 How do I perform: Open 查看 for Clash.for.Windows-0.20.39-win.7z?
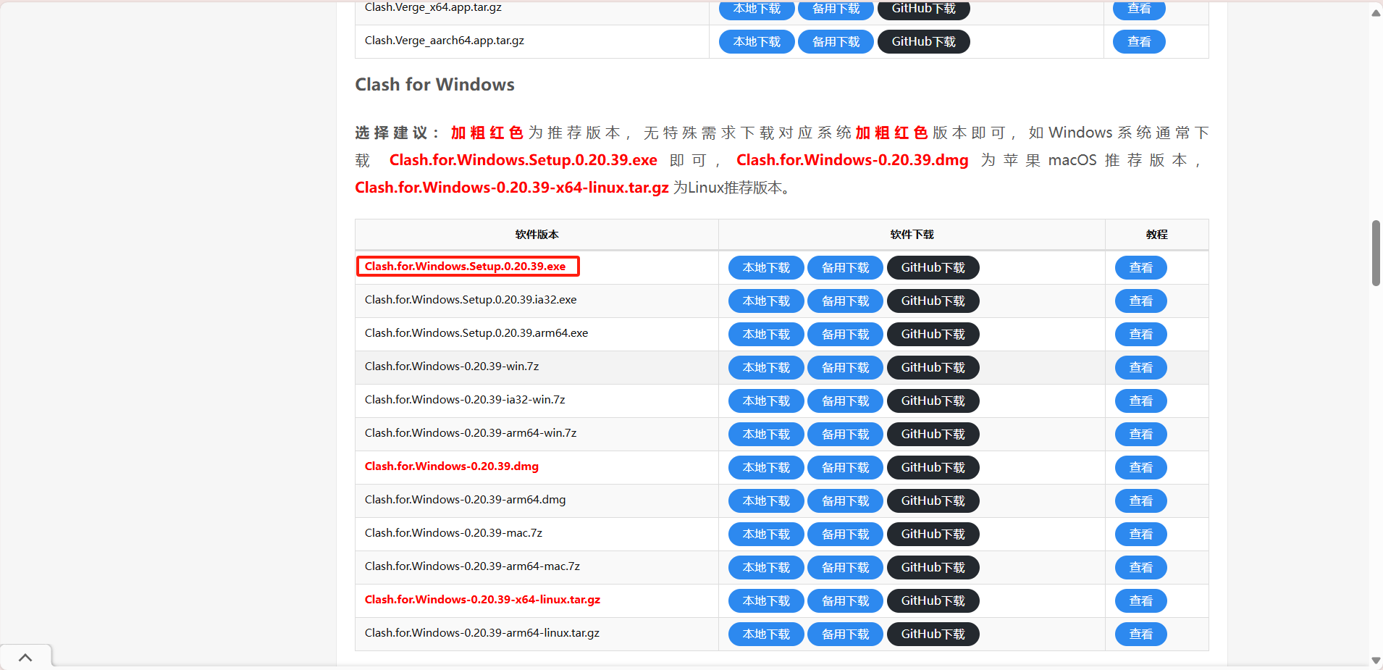[1140, 368]
